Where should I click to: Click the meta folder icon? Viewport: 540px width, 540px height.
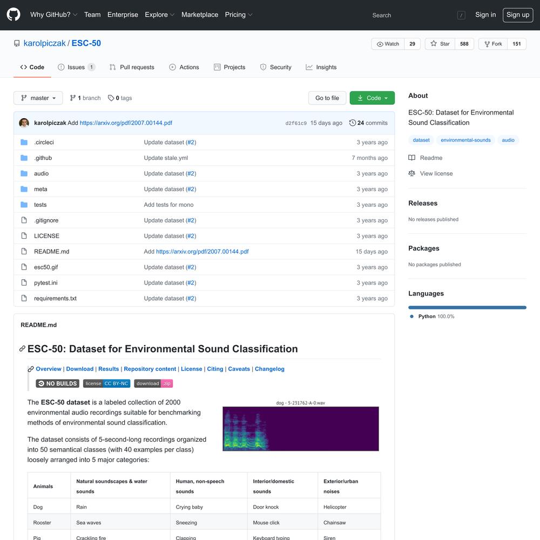(24, 189)
